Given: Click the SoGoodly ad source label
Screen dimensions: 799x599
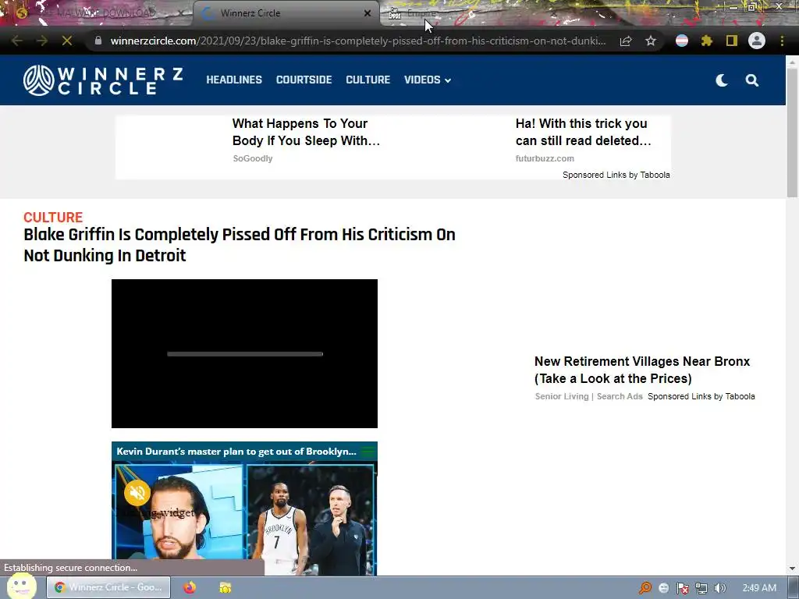Looking at the screenshot, I should click(253, 158).
